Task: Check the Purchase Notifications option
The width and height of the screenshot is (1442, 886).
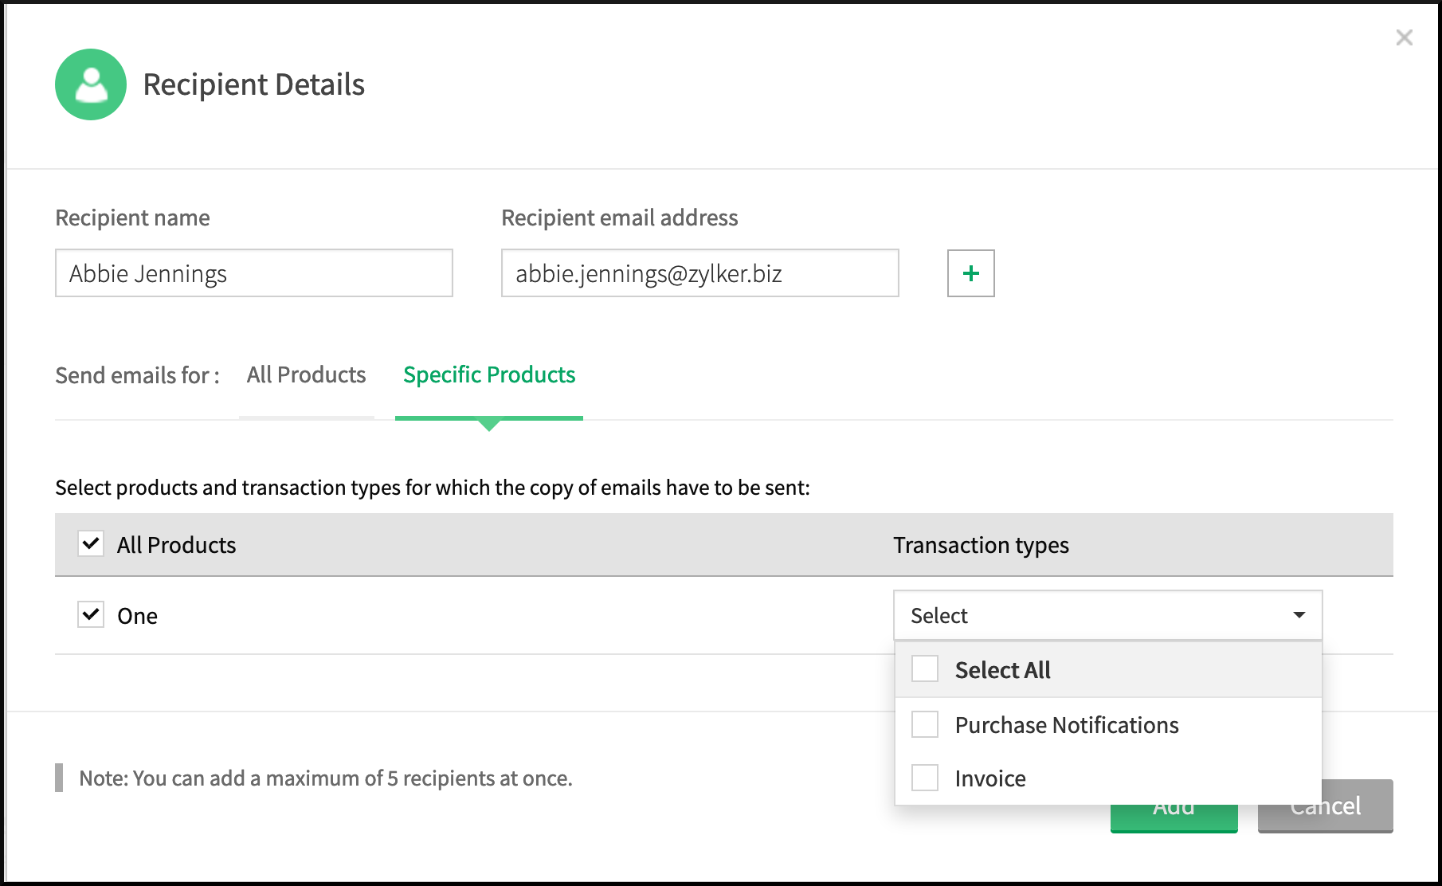Action: 925,724
